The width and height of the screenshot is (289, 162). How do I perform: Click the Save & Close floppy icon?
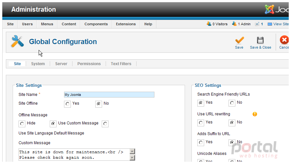point(260,40)
